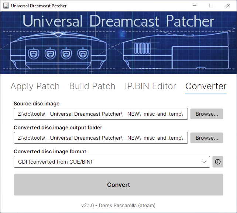Minimize the Universal Dreamcast Patcher window
237x213 pixels.
[195, 6]
